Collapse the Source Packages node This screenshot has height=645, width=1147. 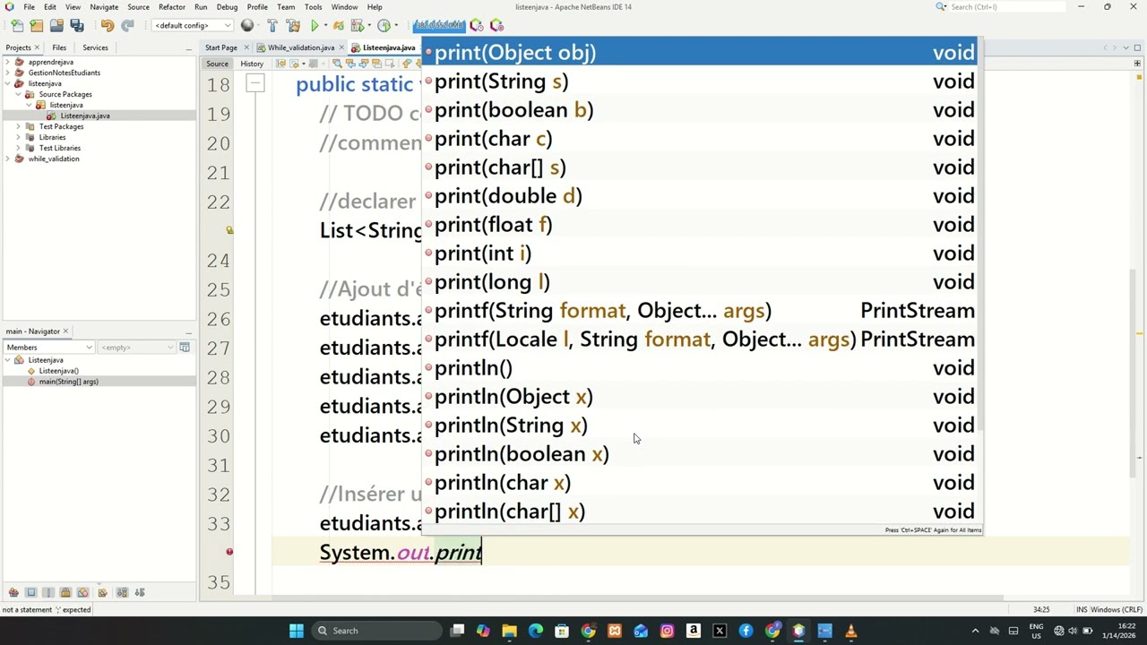tap(18, 94)
